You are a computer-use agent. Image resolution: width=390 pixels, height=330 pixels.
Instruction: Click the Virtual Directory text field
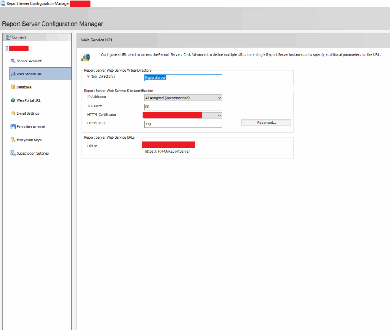(x=183, y=78)
